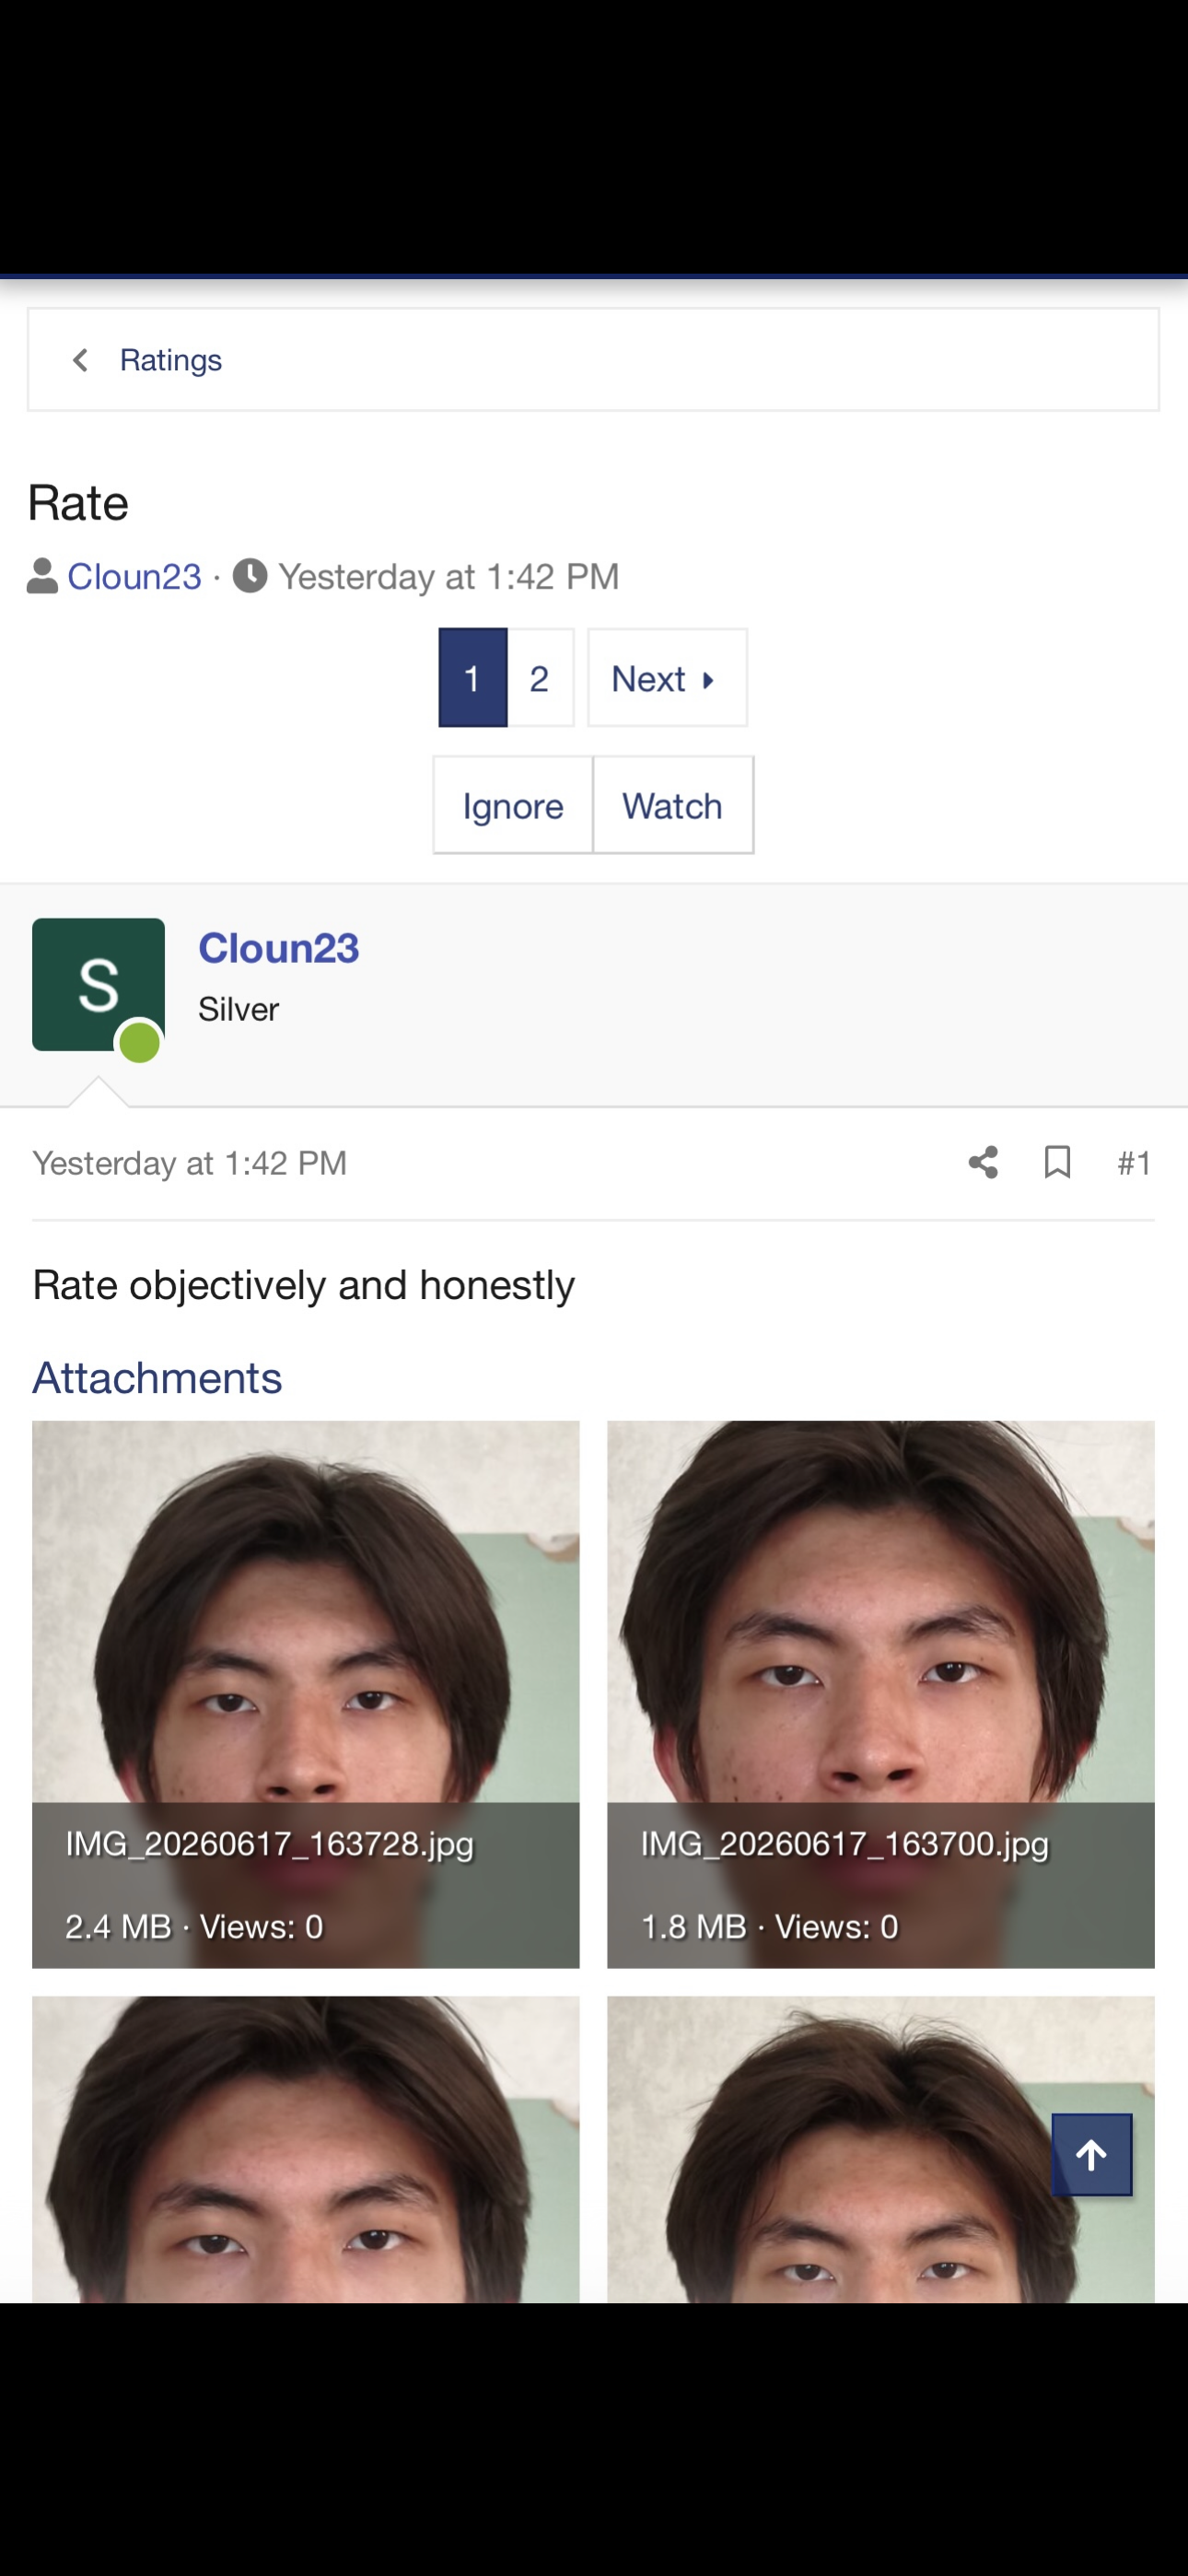Open attachment IMG_20260617_163700.jpg

(881, 1694)
